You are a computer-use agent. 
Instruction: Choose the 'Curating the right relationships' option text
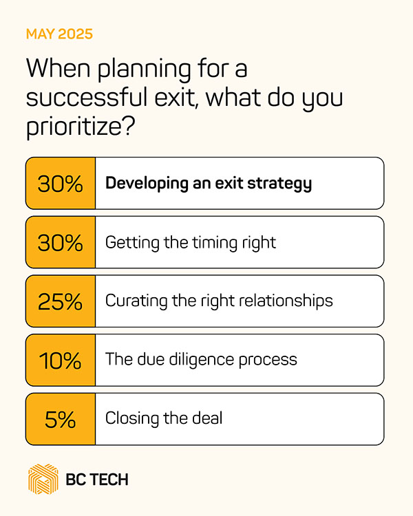[219, 301]
